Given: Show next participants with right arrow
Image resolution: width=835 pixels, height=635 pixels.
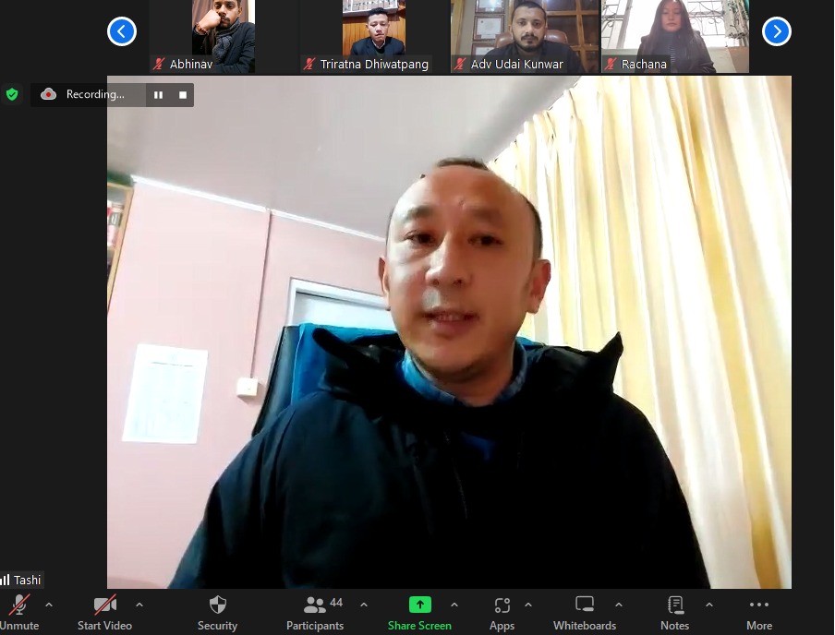Looking at the screenshot, I should 777,31.
